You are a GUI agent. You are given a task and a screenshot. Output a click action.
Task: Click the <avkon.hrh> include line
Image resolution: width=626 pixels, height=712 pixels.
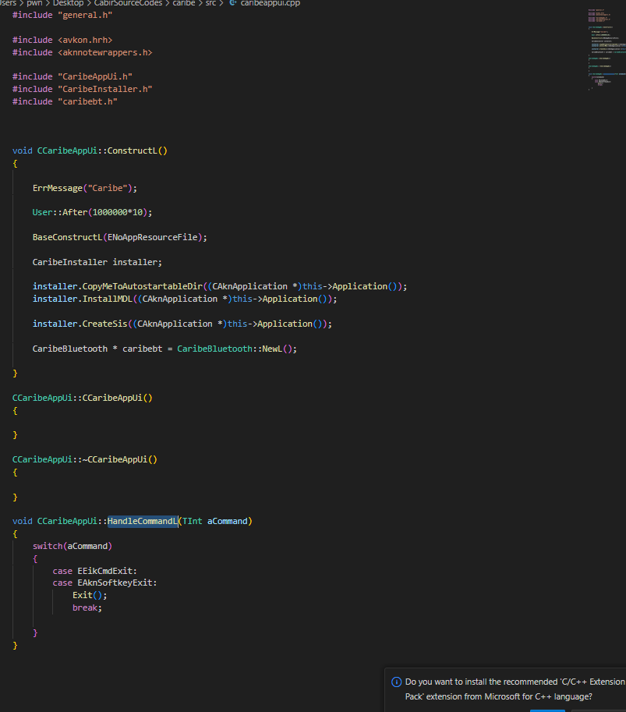click(62, 40)
